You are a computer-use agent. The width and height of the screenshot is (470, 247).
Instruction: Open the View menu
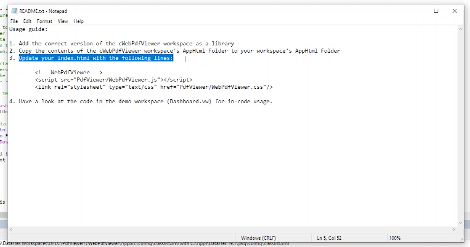click(x=63, y=21)
